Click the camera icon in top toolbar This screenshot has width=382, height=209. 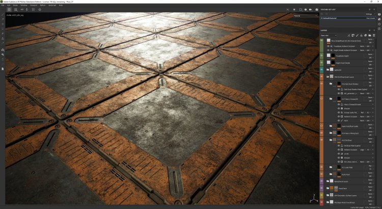point(317,10)
